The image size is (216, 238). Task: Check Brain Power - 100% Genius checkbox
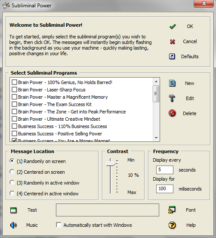click(14, 82)
